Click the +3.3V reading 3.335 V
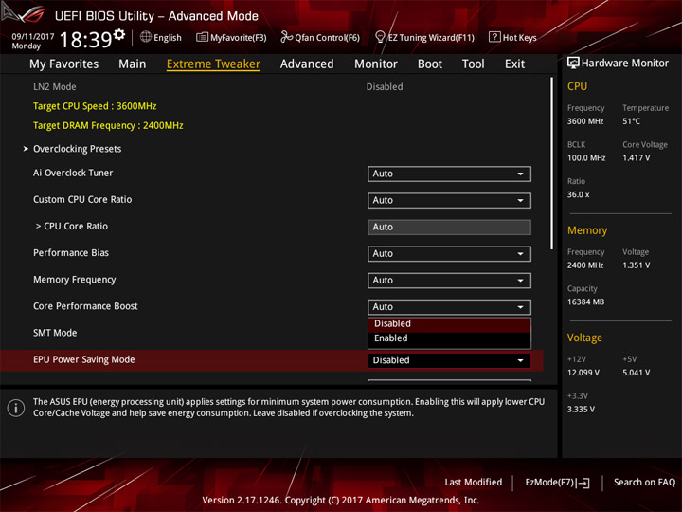Viewport: 682px width, 512px height. click(581, 410)
